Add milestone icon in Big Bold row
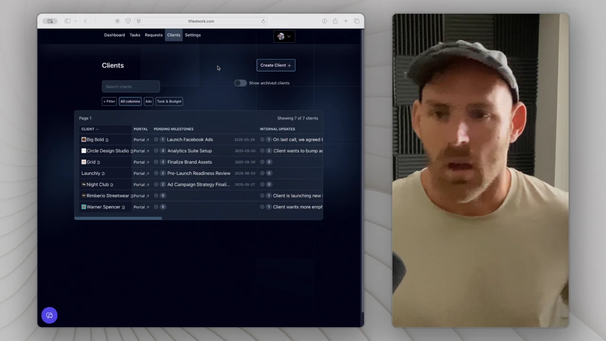The image size is (606, 341). [156, 140]
